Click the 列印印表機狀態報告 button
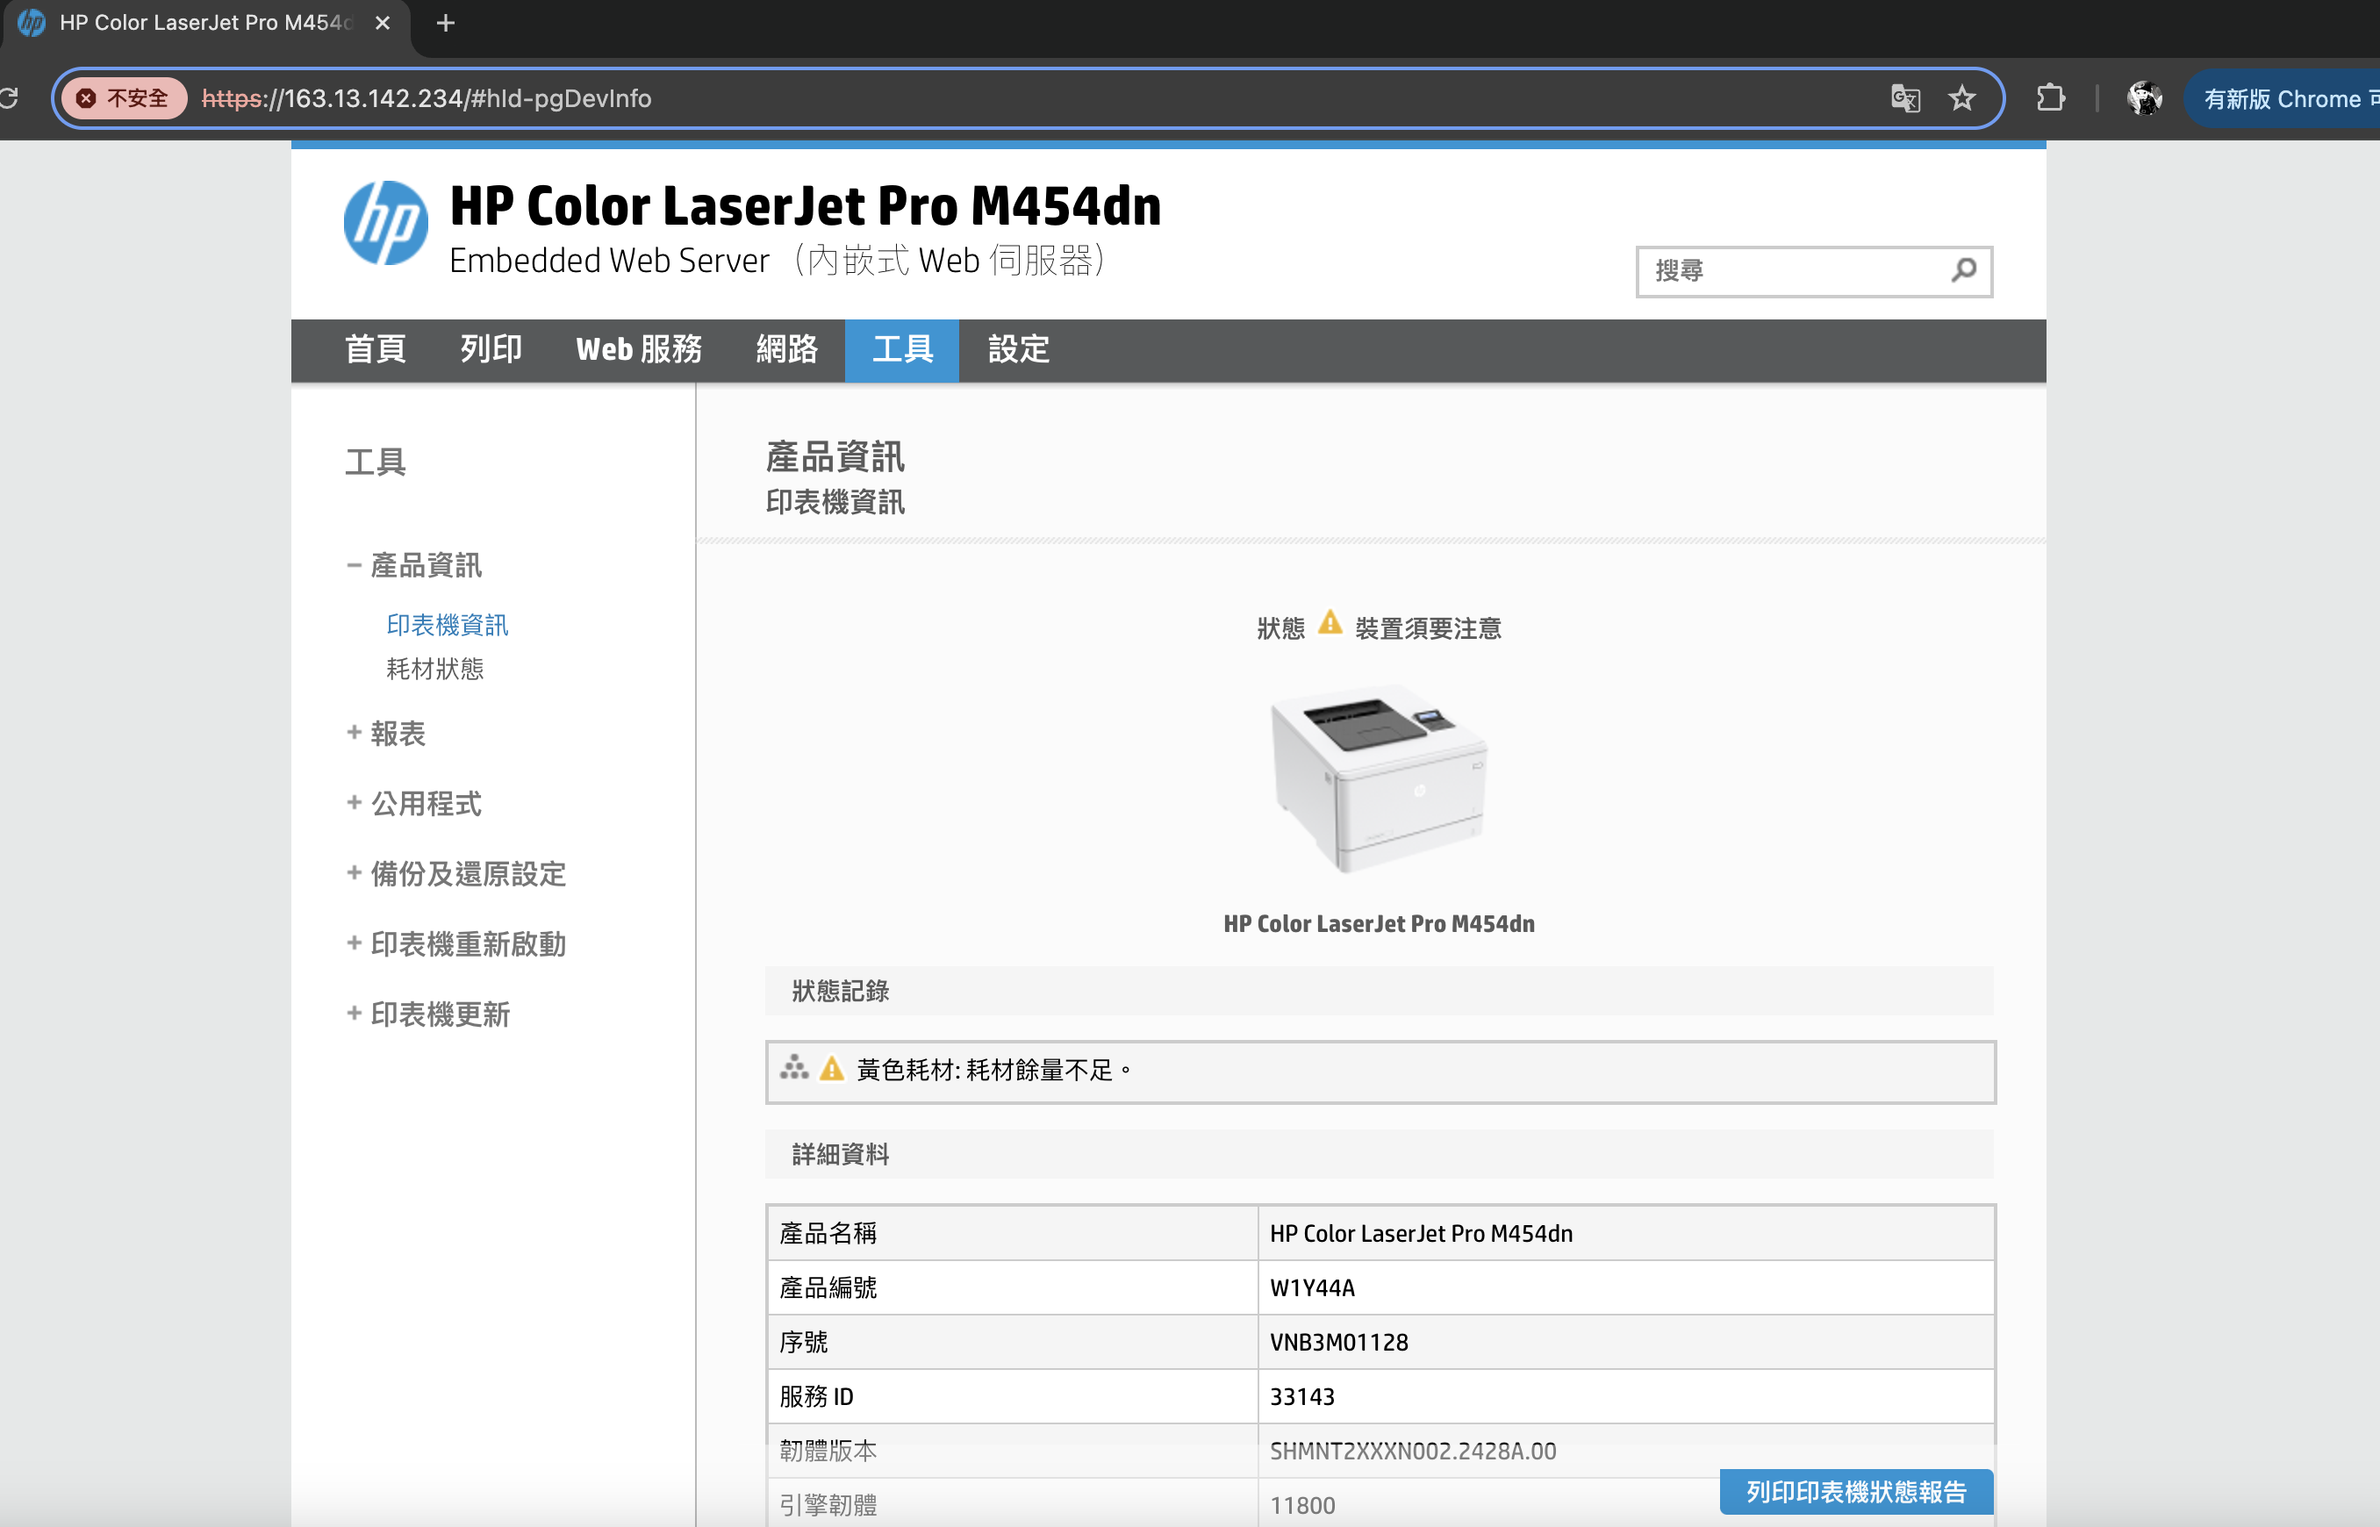 pos(1855,1491)
